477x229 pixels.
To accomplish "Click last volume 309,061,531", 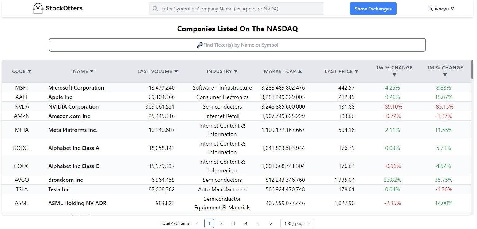I will point(160,107).
